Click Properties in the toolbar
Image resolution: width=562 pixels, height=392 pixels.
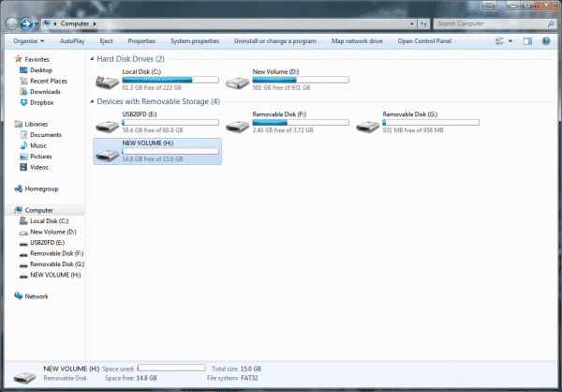tap(141, 41)
